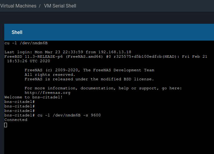Viewport: 214px width, 154px height.
Task: Click the FreeBSD 11.3-RELEASE-p6 version line
Action: 106,57
